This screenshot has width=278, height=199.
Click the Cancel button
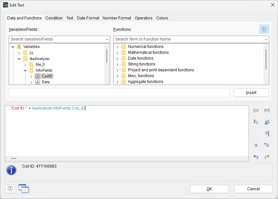click(253, 189)
